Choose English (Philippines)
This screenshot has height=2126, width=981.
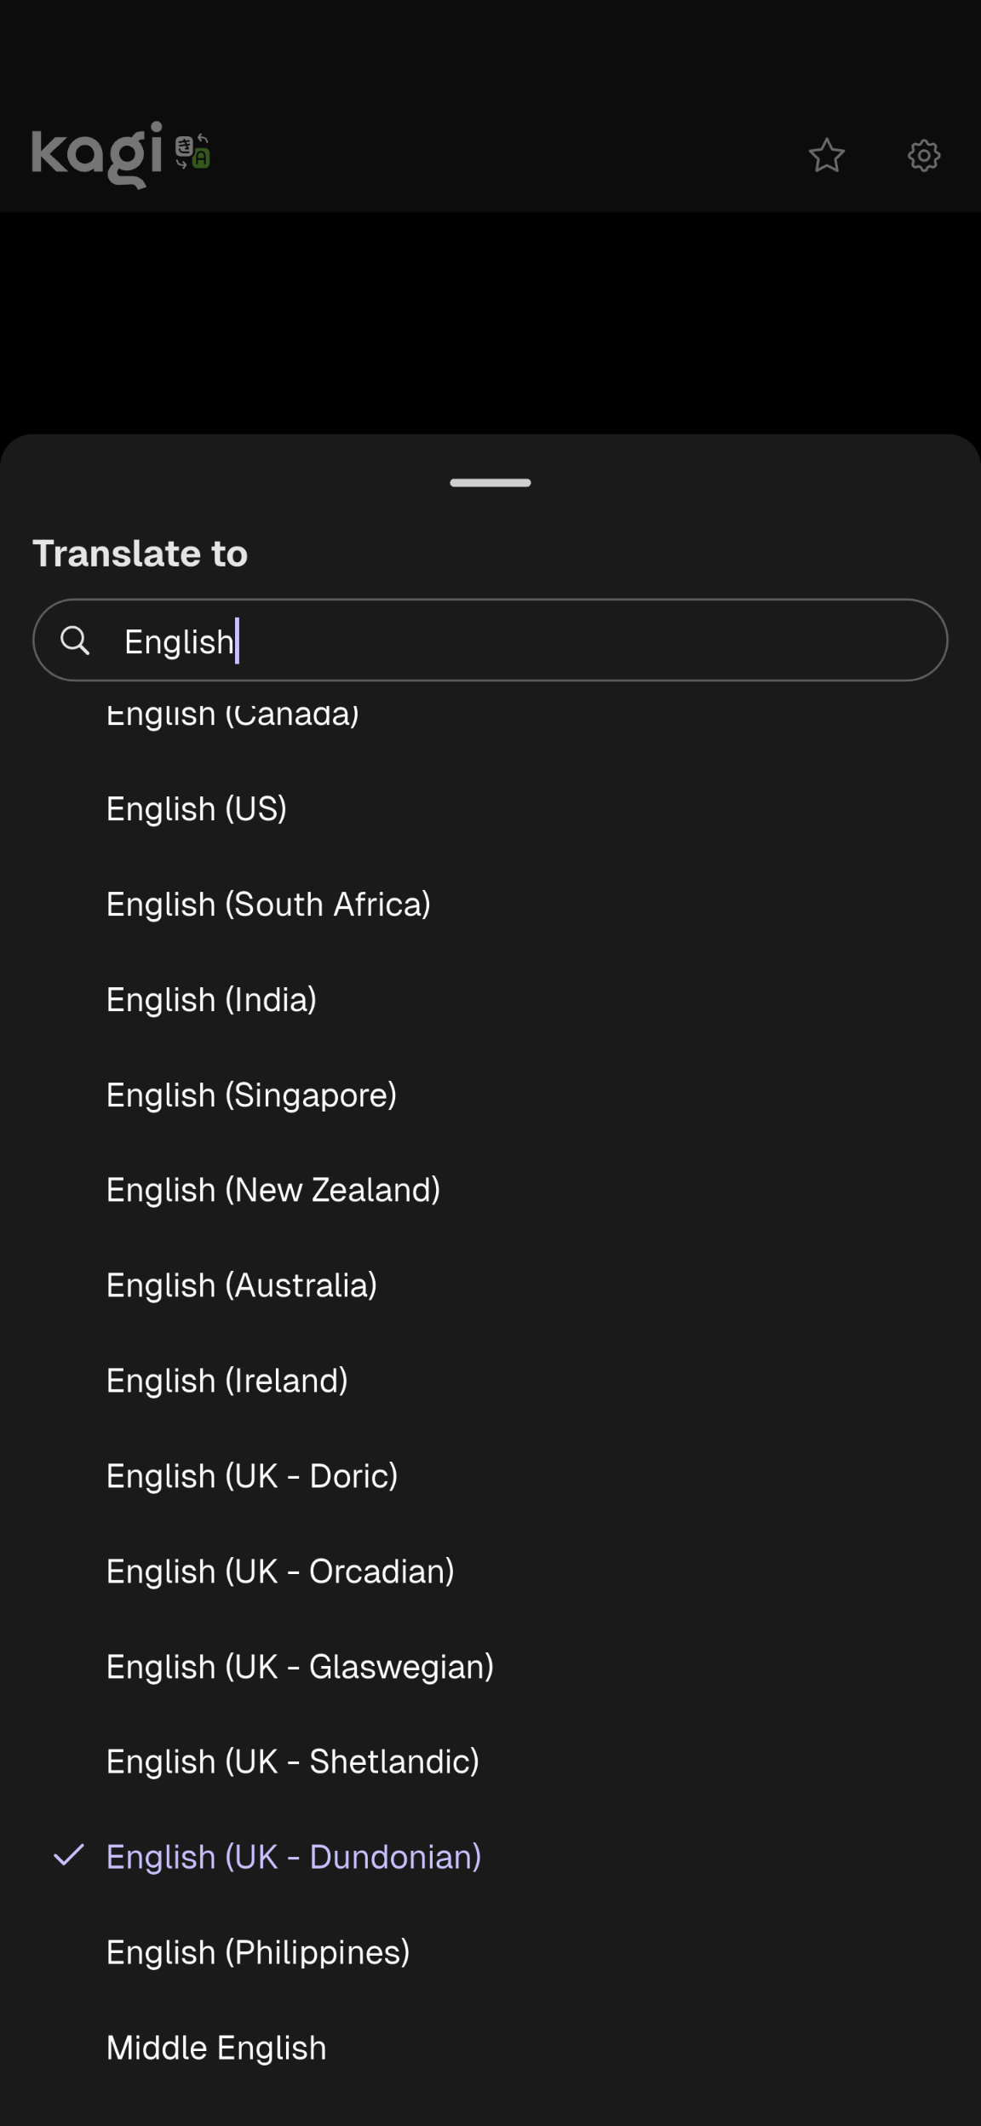[x=258, y=1951]
